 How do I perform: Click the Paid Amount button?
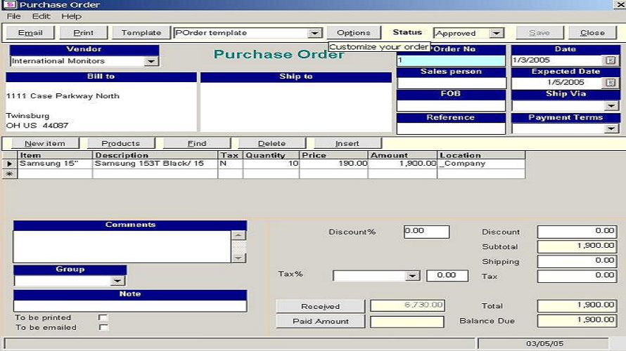321,321
